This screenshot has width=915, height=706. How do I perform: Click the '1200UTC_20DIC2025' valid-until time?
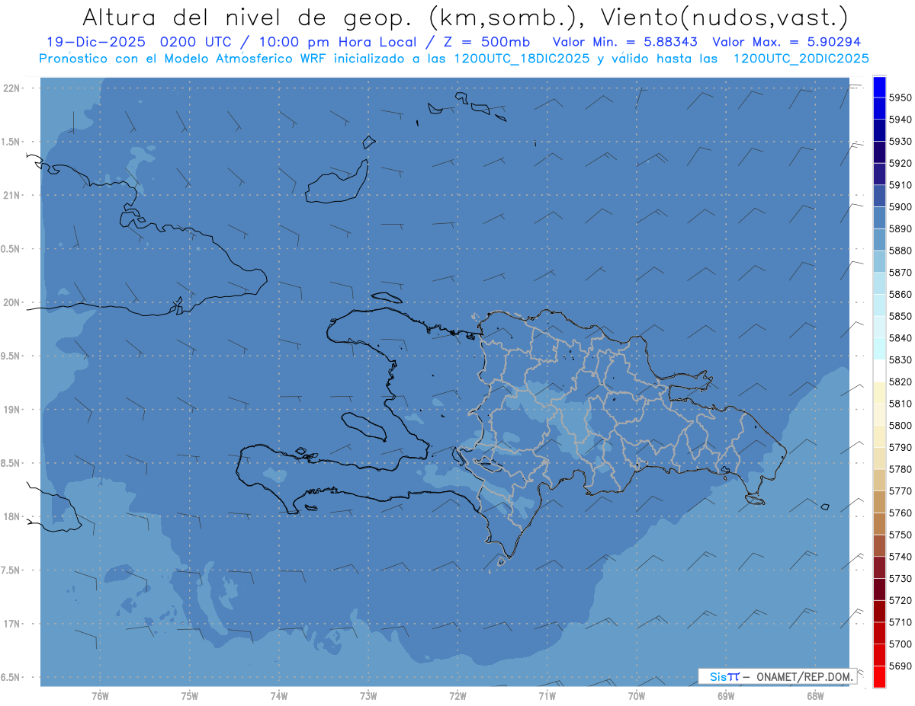(801, 59)
